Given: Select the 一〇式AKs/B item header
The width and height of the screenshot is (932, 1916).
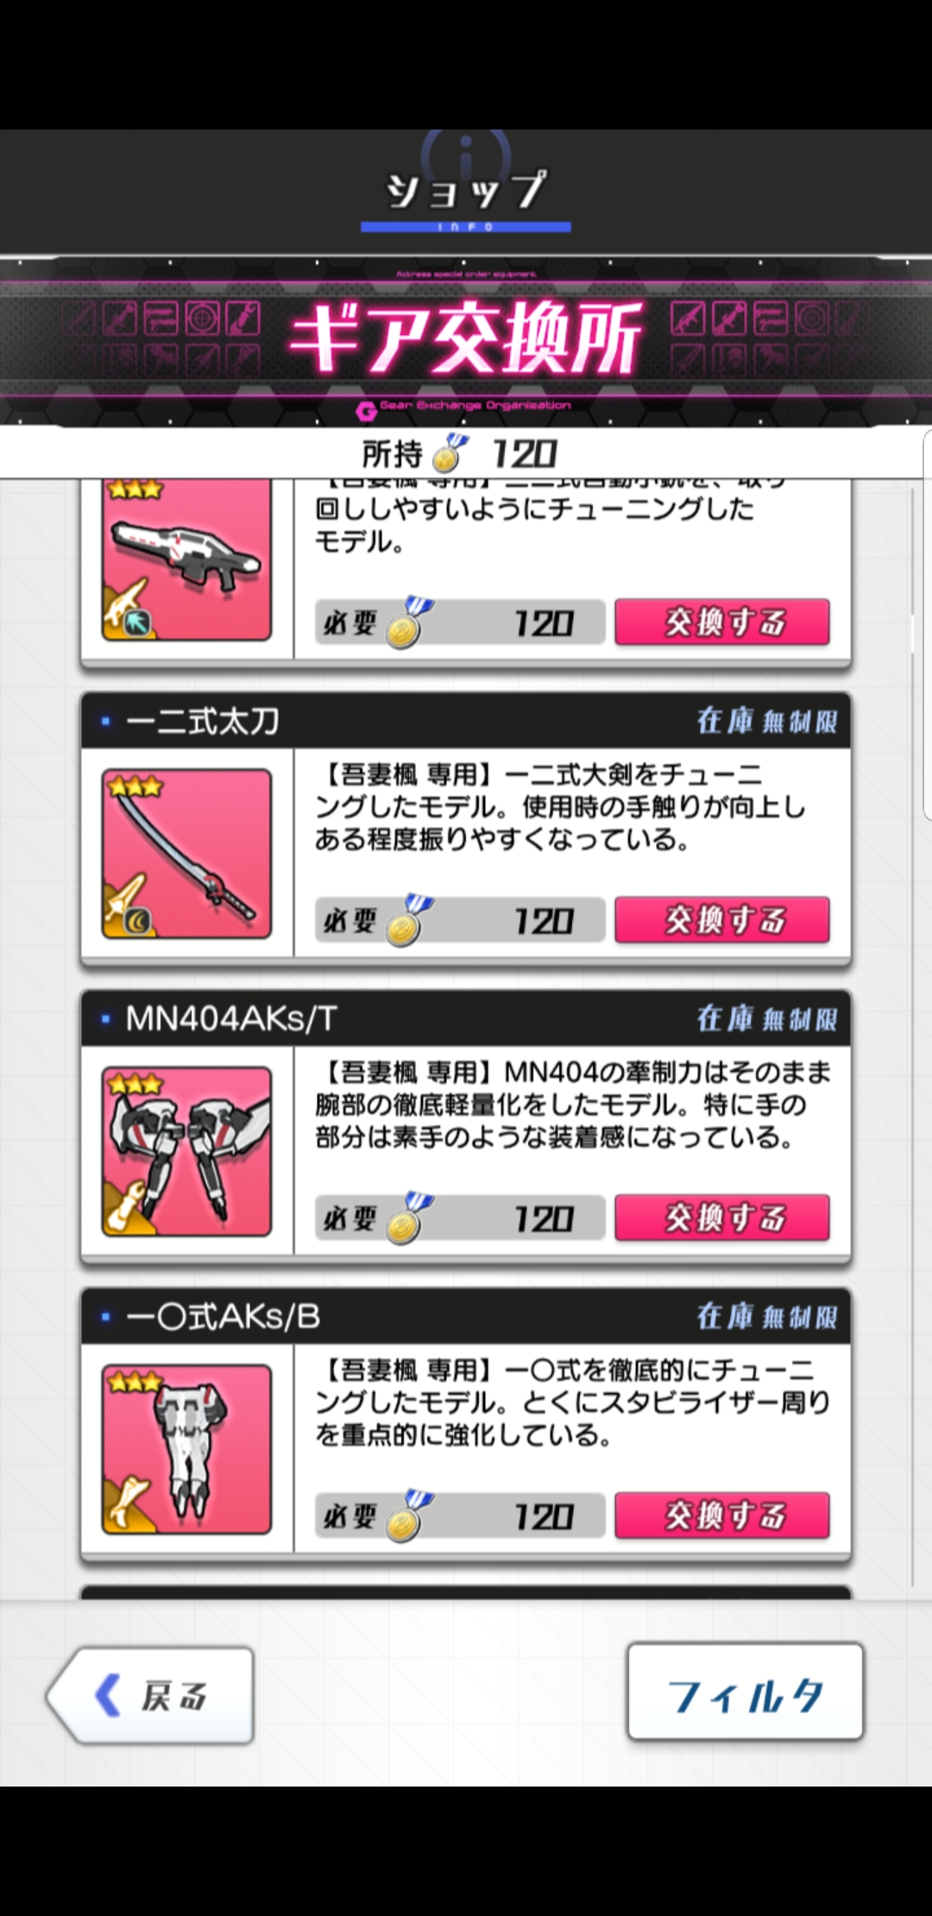Looking at the screenshot, I should click(x=466, y=1316).
